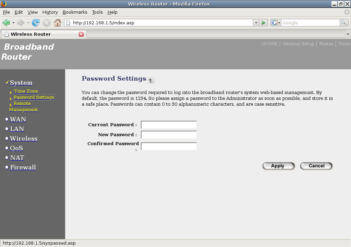This screenshot has width=351, height=247.
Task: Open the Time Zone link
Action: tap(26, 91)
